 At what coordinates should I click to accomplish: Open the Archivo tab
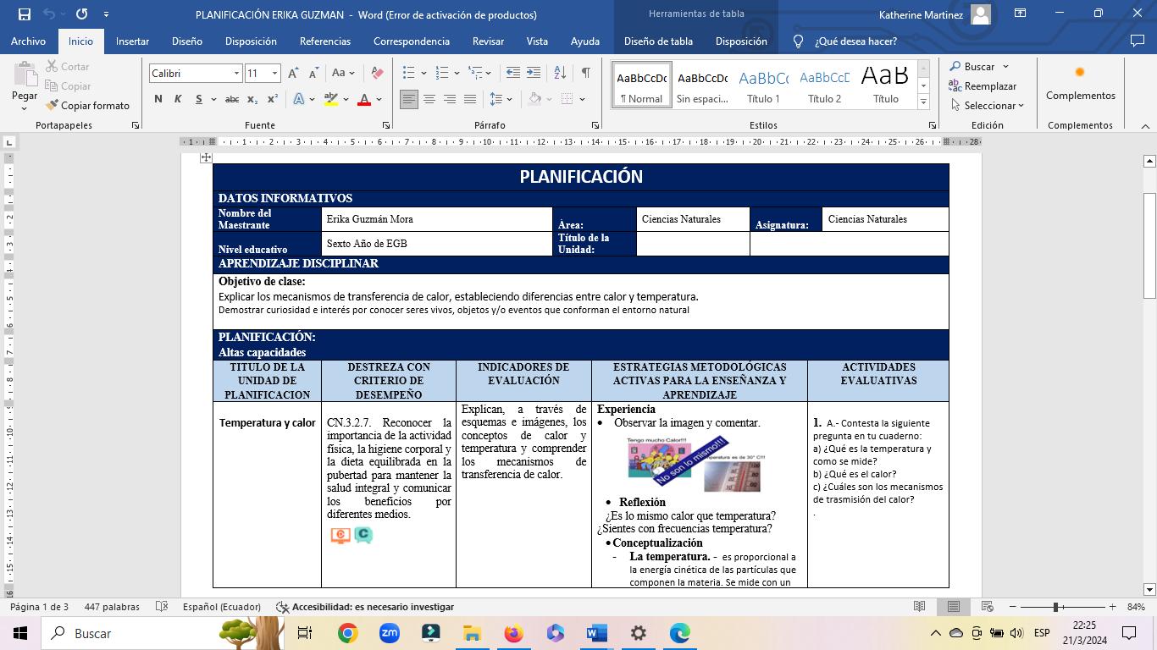pos(28,41)
